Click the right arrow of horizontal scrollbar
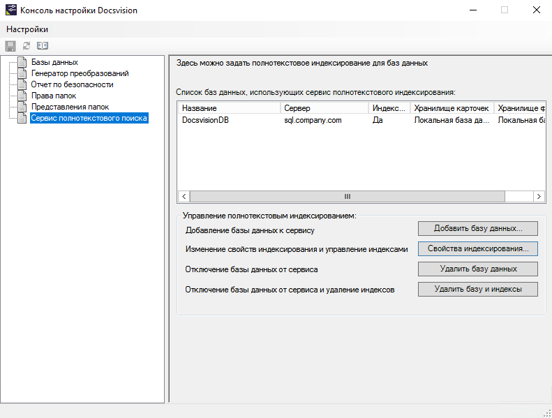Image resolution: width=552 pixels, height=418 pixels. (539, 197)
